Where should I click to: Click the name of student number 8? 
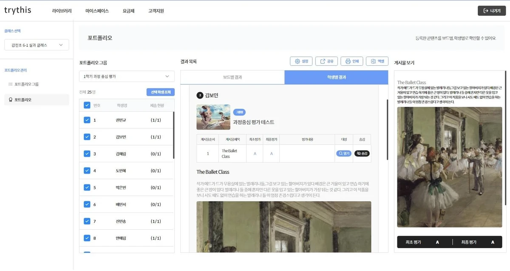tap(121, 238)
